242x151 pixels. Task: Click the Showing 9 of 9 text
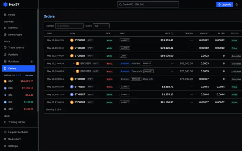[x=53, y=109]
